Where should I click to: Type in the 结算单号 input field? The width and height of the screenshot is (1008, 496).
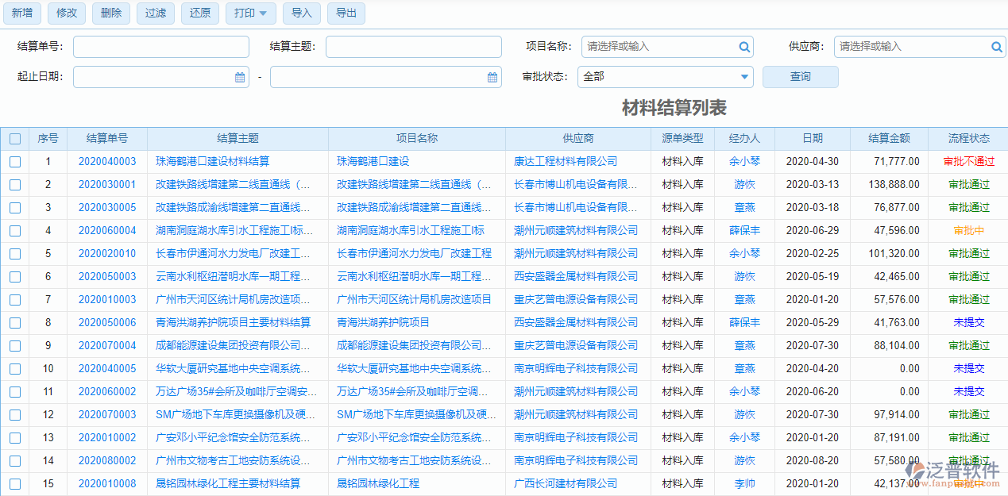click(x=160, y=47)
